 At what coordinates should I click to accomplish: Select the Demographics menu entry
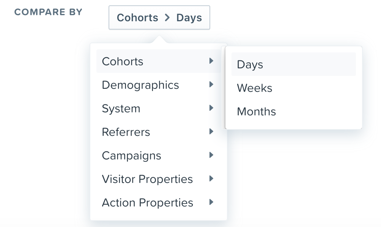[140, 85]
